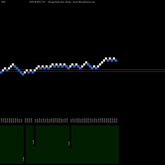This screenshot has height=165, width=165.
Task: Click the 'MunafaSutra.com' text in the title
Action: click(x=87, y=2)
